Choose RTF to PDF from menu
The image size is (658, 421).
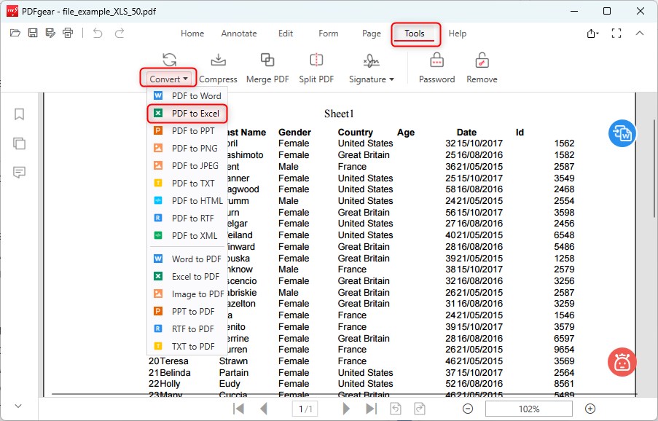187,329
